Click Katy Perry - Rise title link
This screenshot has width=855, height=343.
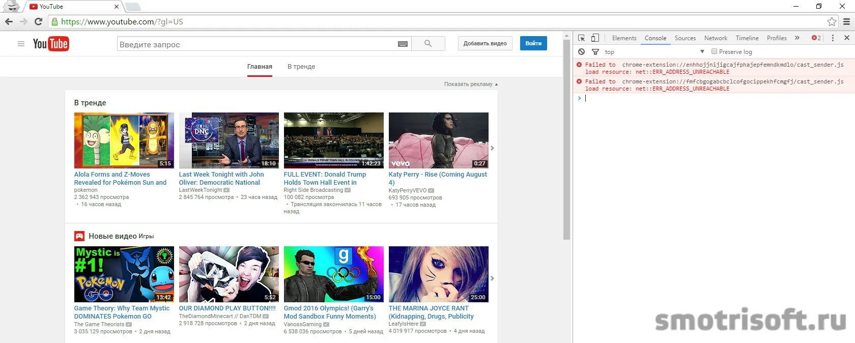pos(438,178)
